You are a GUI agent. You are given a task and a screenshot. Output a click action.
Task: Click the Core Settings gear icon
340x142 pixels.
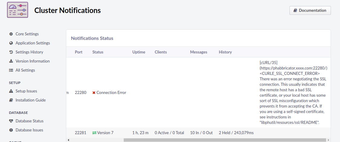pos(11,34)
